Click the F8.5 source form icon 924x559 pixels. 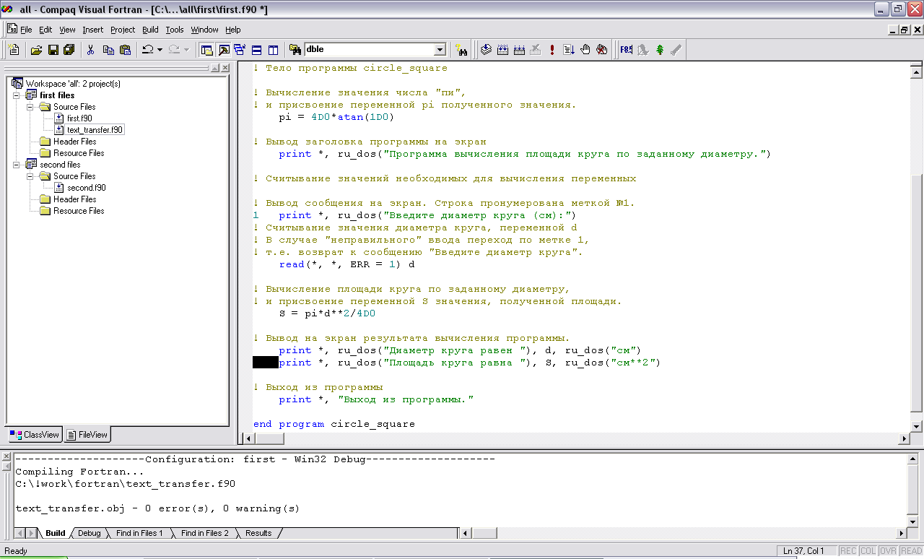[626, 50]
